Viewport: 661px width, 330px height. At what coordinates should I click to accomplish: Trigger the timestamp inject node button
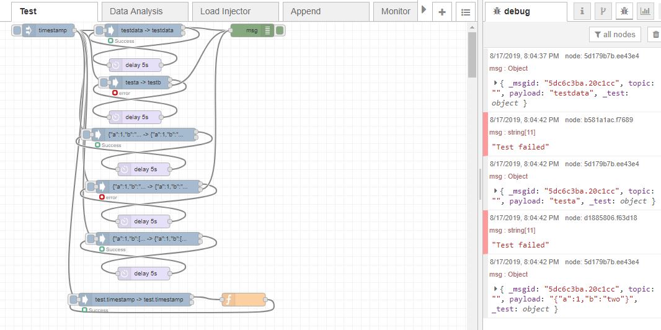[x=17, y=30]
